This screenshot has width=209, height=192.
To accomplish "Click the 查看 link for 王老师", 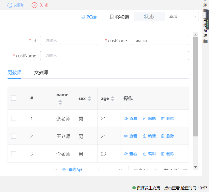I will pos(133,136).
